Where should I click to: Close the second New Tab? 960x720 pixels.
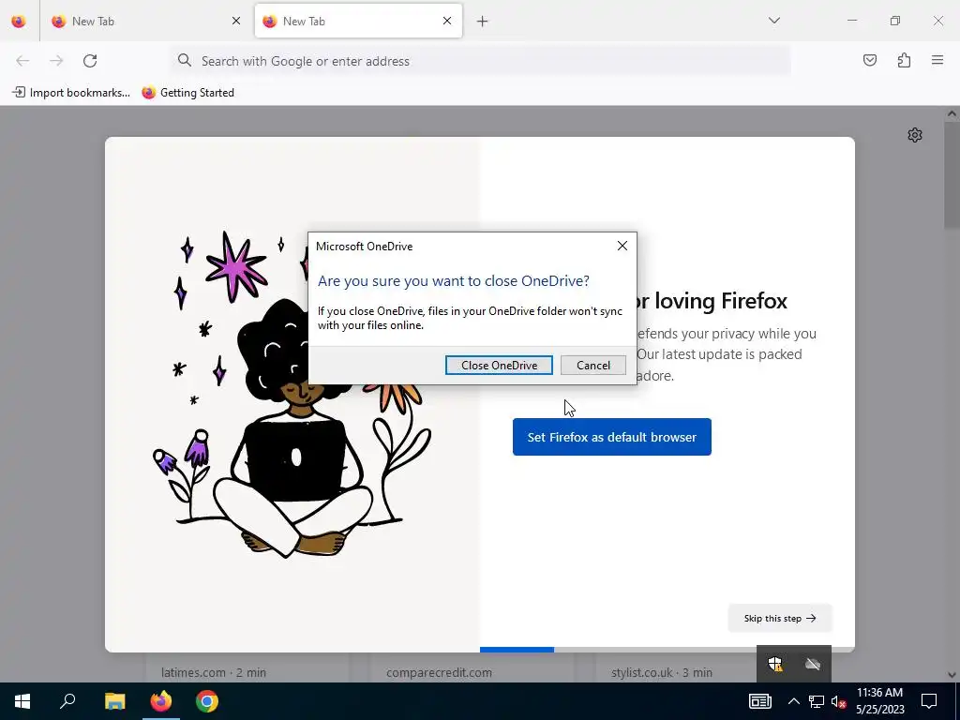(447, 21)
